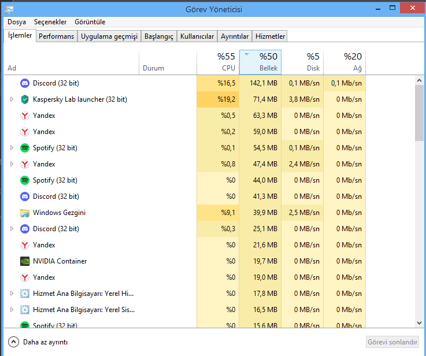
Task: Select the İşlemler tab
Action: (20, 36)
